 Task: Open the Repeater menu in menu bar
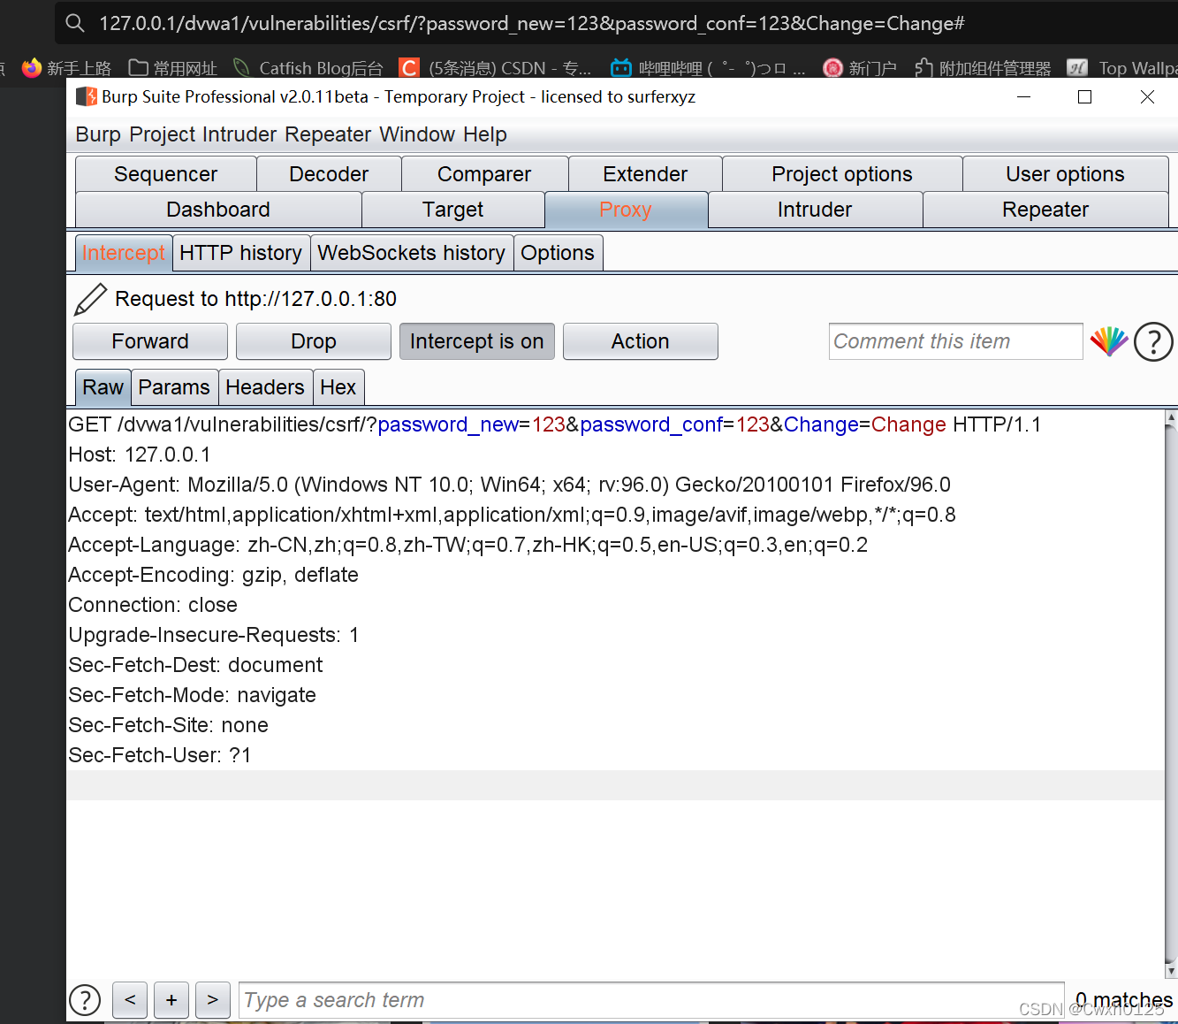pos(329,134)
